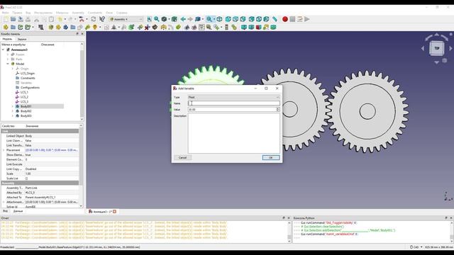The image size is (454, 255).
Task: Click the Stop macro recording square
Action: click(x=292, y=19)
